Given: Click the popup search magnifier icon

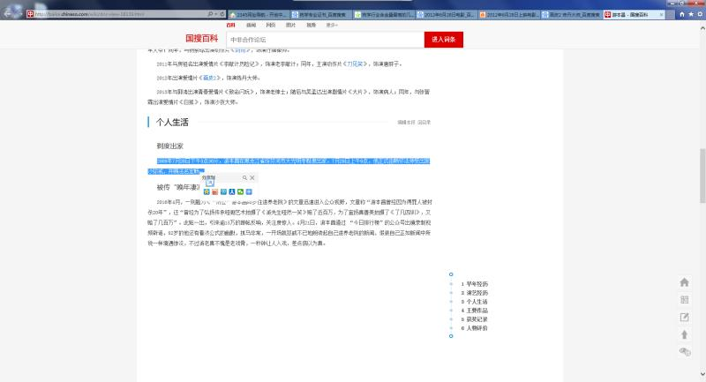Looking at the screenshot, I should click(x=244, y=178).
